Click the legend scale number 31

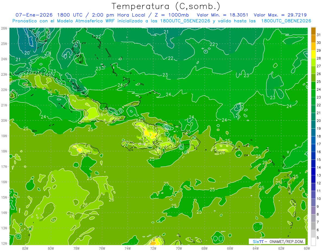pos(319,35)
